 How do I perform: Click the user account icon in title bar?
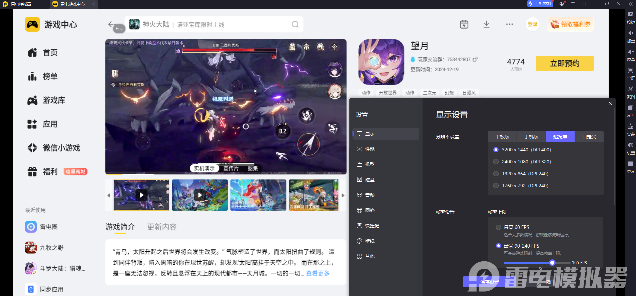click(562, 4)
